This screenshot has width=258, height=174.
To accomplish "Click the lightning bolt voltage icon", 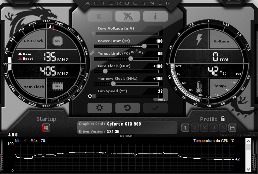I will pos(199,40).
